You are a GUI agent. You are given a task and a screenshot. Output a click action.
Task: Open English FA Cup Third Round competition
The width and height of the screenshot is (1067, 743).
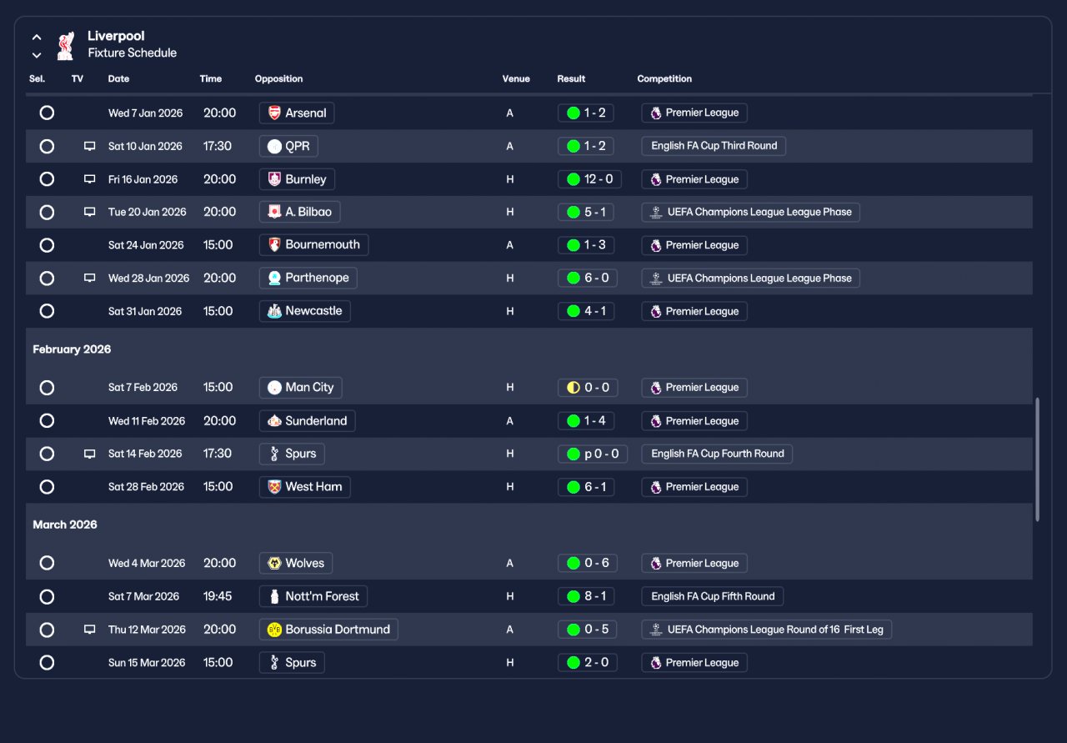point(714,146)
